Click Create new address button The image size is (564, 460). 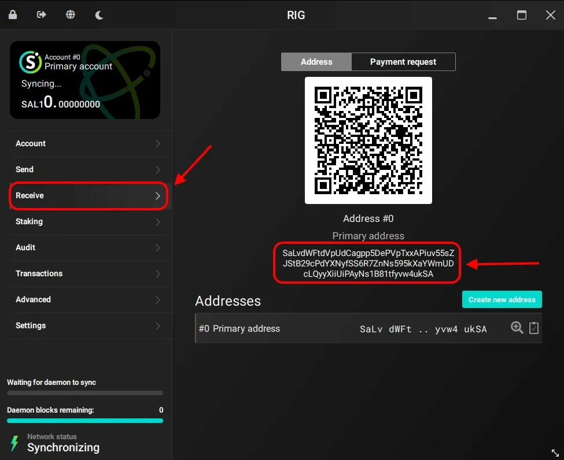[502, 299]
